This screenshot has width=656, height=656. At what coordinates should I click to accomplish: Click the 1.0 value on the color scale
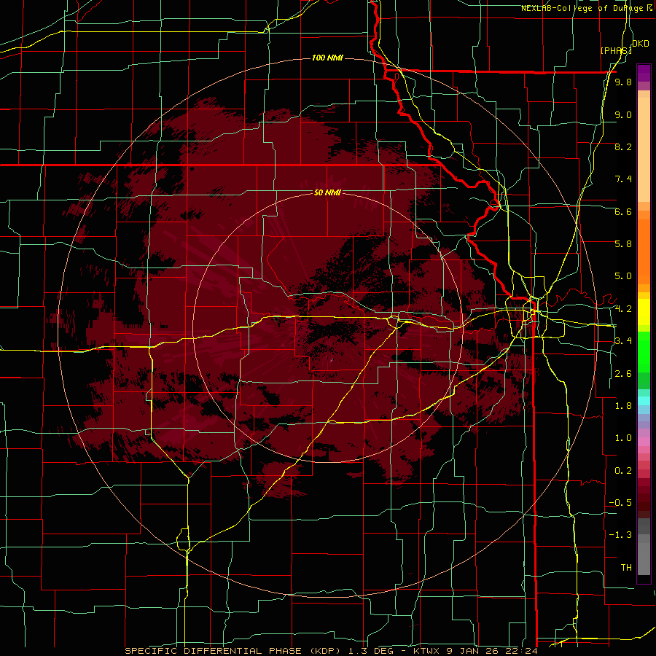click(x=623, y=438)
